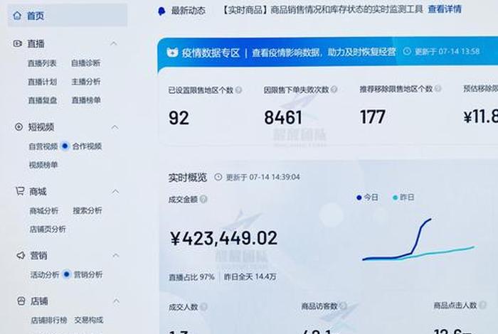Screen dimensions: 498x334
Task: Open 直播列表 in the sidebar
Action: pos(42,63)
